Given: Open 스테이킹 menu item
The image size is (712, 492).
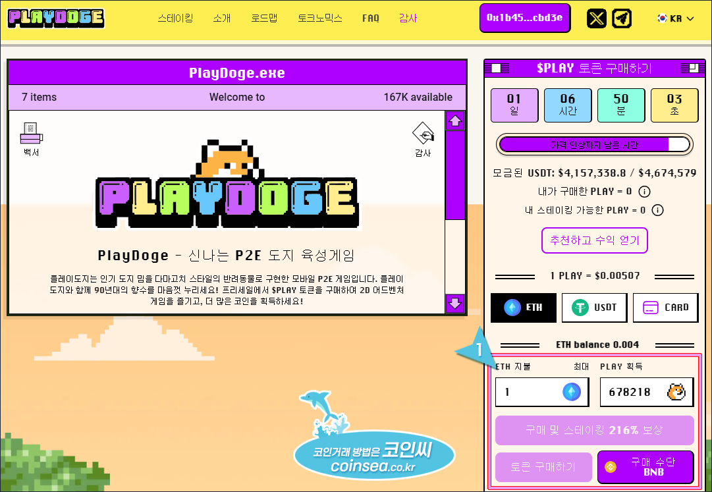Looking at the screenshot, I should pyautogui.click(x=175, y=18).
